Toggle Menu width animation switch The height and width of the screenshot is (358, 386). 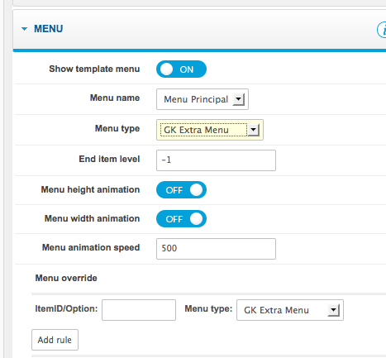click(181, 219)
